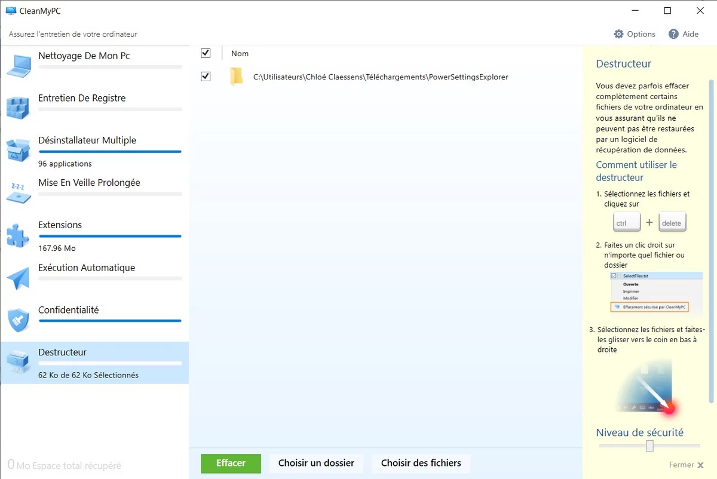
Task: Click the context menu help screenshot thumbnail
Action: pyautogui.click(x=655, y=293)
